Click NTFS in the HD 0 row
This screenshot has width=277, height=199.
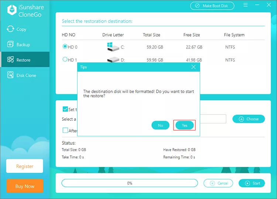(x=230, y=47)
